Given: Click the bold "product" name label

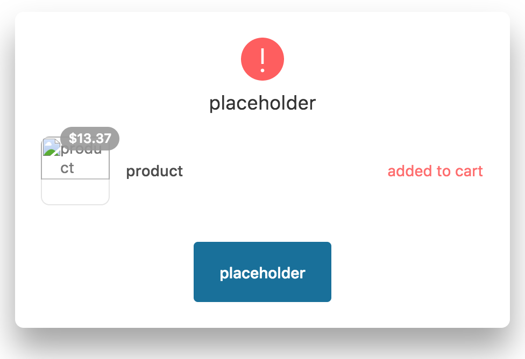Looking at the screenshot, I should (154, 171).
